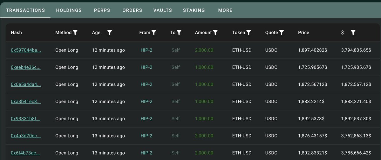
Task: Click the Token column filter icon
Action: [x=249, y=32]
